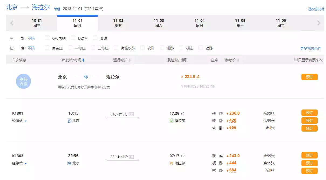The width and height of the screenshot is (326, 180).
Task: Open 更多筛选条件 additional filters
Action: coord(311,48)
